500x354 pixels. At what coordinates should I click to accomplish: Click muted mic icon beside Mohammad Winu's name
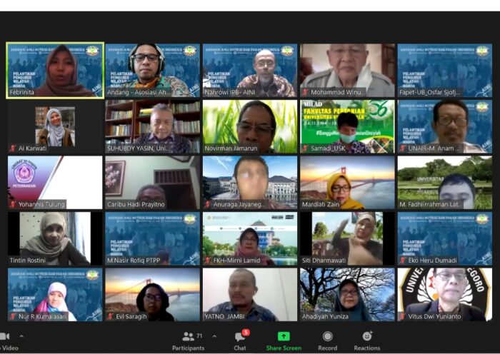[x=306, y=92]
